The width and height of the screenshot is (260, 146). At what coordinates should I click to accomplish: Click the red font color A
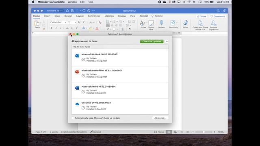pos(97,28)
